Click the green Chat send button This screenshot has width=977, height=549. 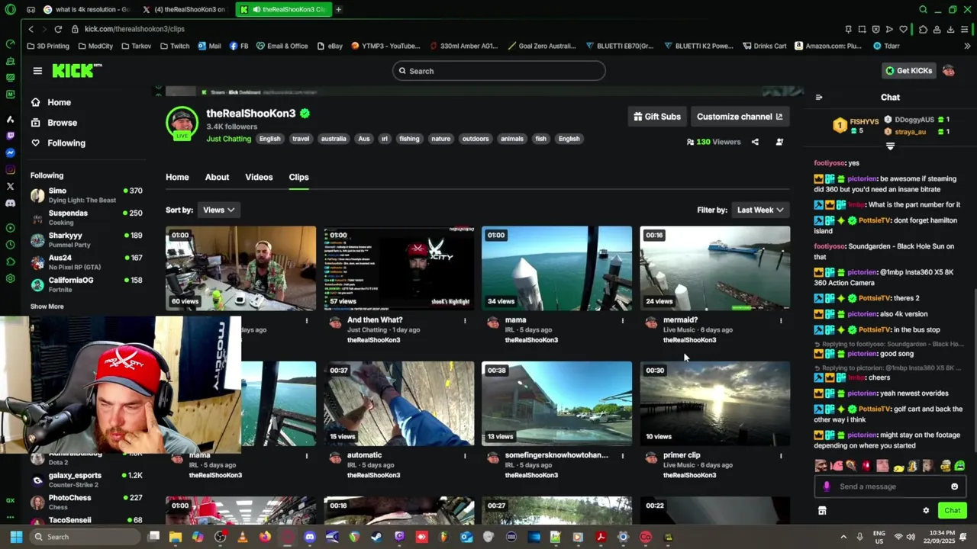[952, 511]
